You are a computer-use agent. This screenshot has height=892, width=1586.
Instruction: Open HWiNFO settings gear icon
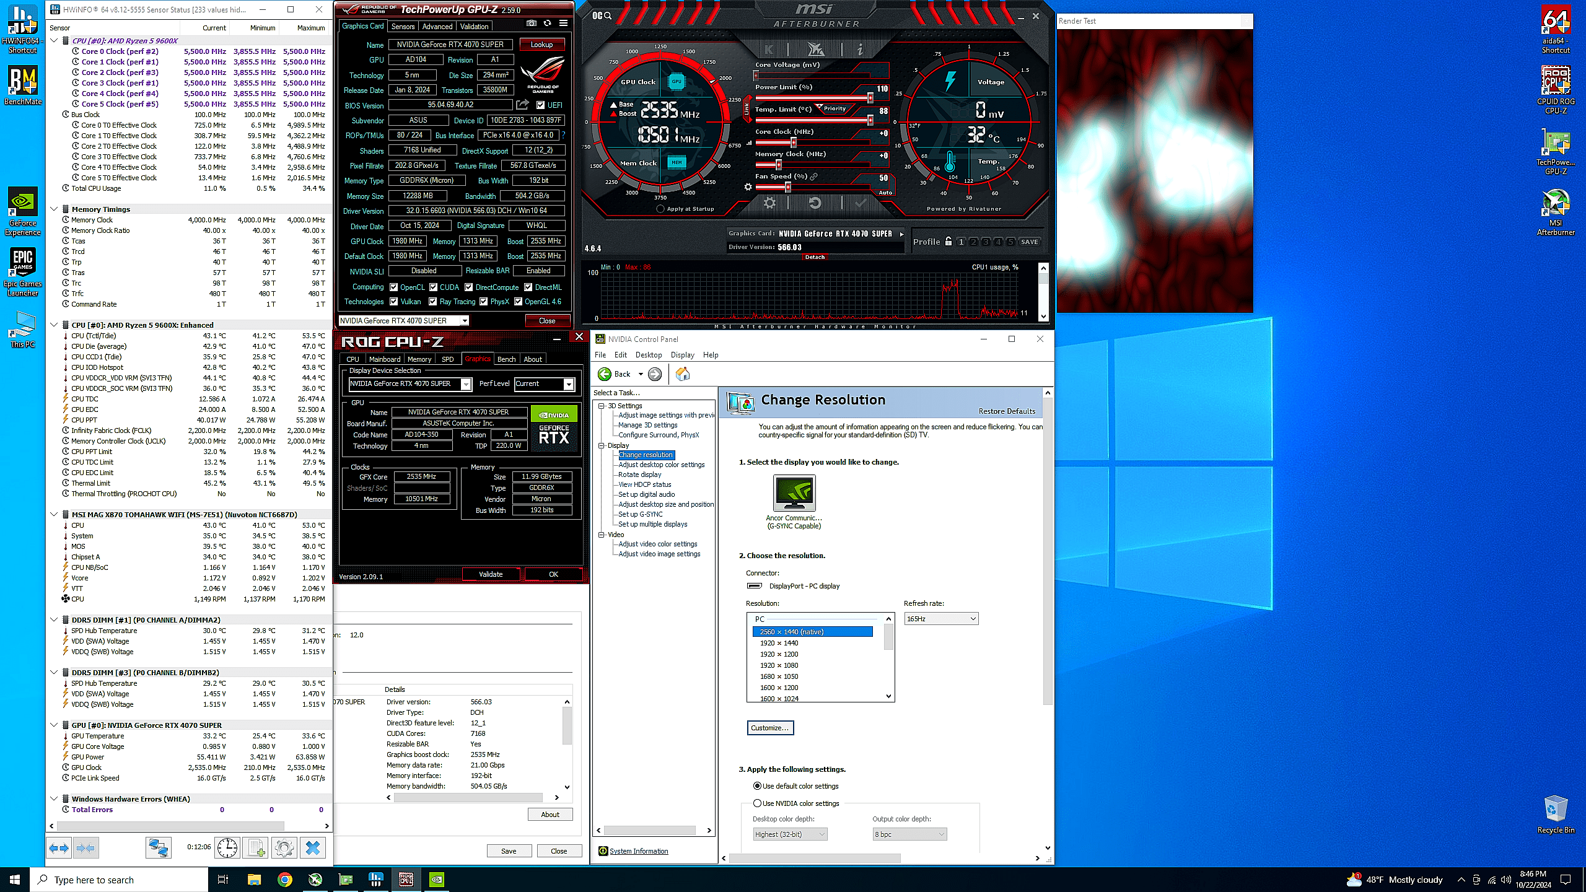[x=284, y=848]
